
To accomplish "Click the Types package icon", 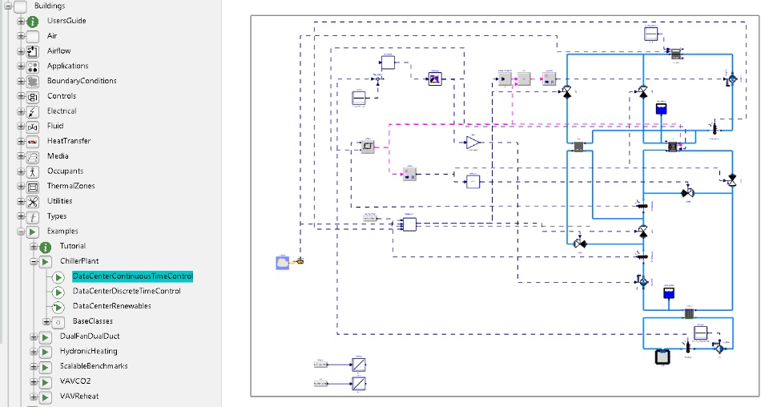I will tap(32, 217).
